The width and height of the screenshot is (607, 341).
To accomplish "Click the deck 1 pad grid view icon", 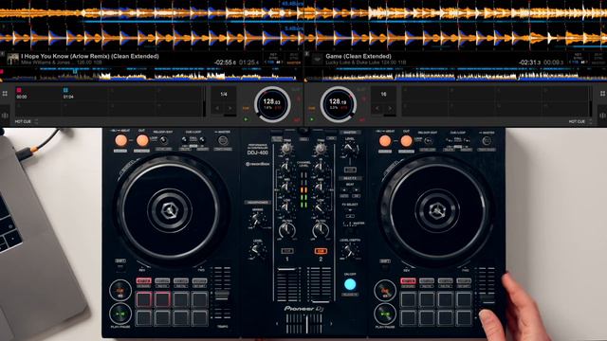I will pos(5,94).
